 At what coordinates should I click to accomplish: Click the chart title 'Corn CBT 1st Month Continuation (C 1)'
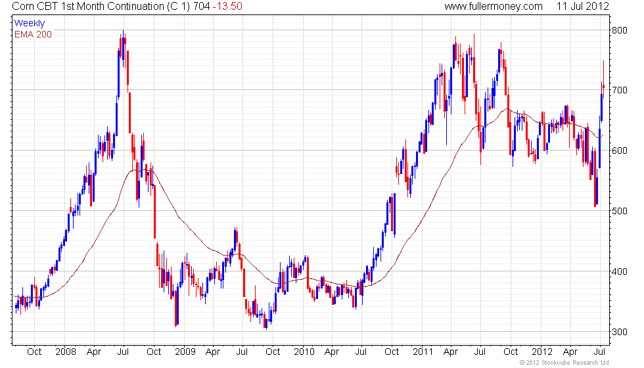pos(103,7)
